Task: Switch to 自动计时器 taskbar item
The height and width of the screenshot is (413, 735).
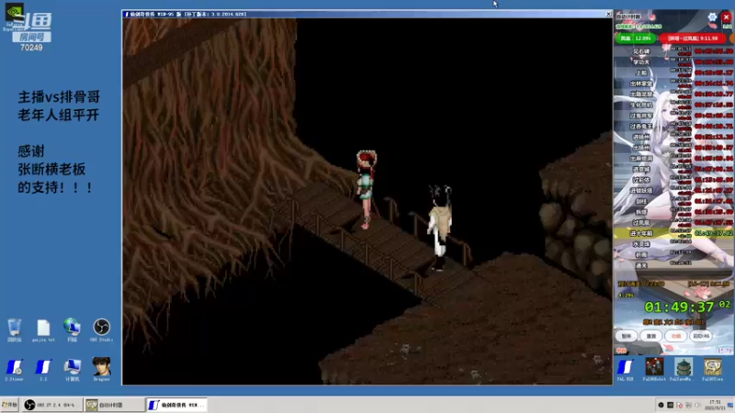Action: pos(114,405)
